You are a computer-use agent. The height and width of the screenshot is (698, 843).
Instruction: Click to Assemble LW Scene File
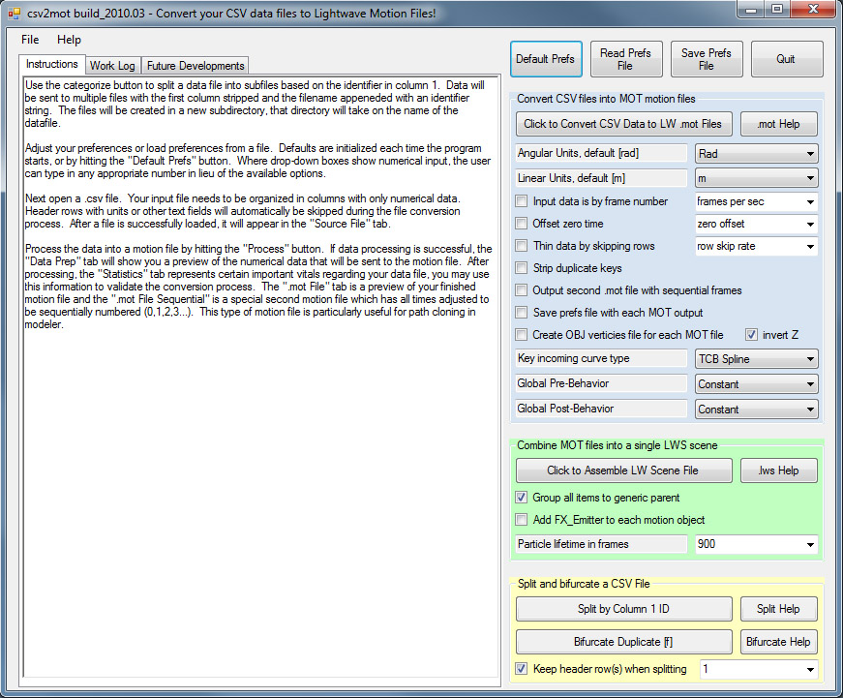pos(623,470)
